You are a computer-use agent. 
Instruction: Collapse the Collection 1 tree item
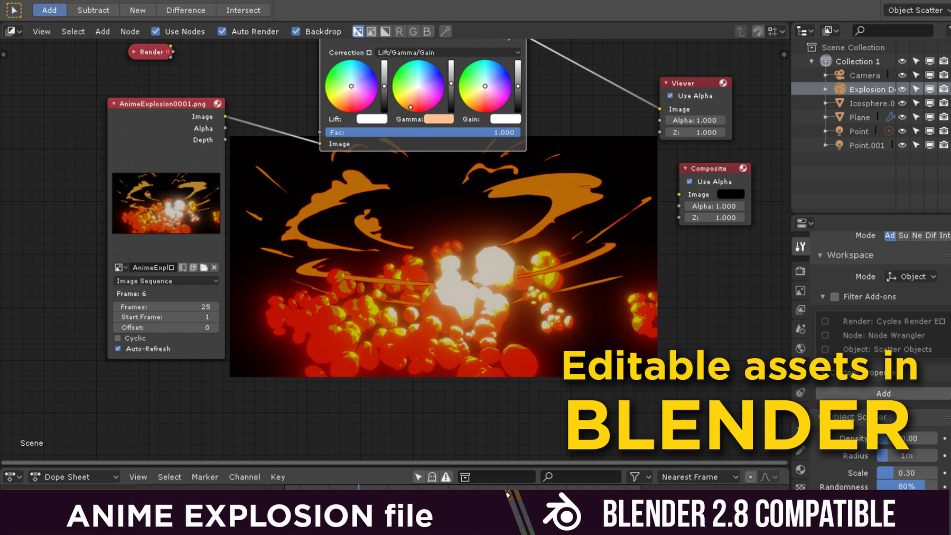point(812,61)
